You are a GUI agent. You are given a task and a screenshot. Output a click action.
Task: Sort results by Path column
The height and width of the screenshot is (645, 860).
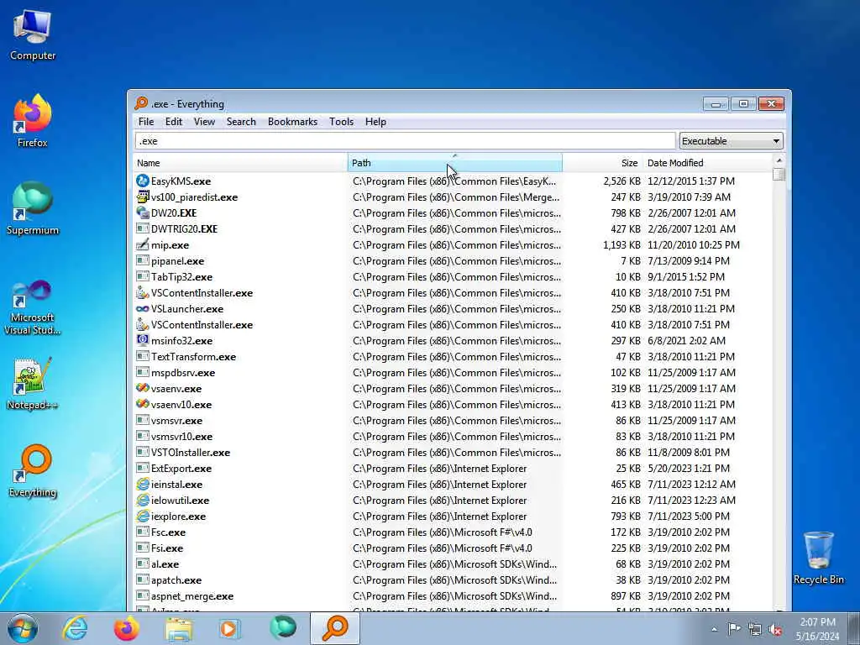(x=454, y=163)
